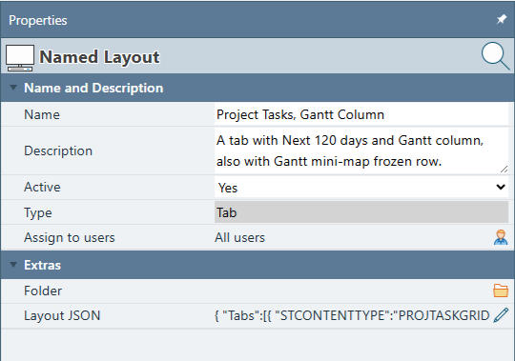Choose a folder with the folder icon

pos(501,291)
